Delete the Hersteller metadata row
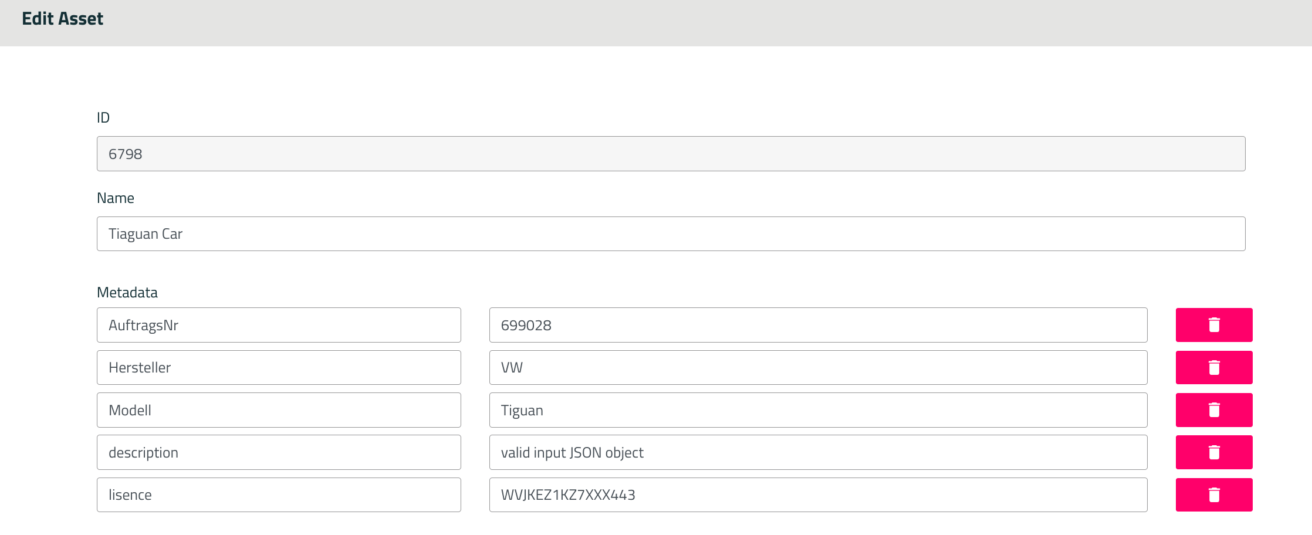The height and width of the screenshot is (535, 1312). [x=1213, y=368]
